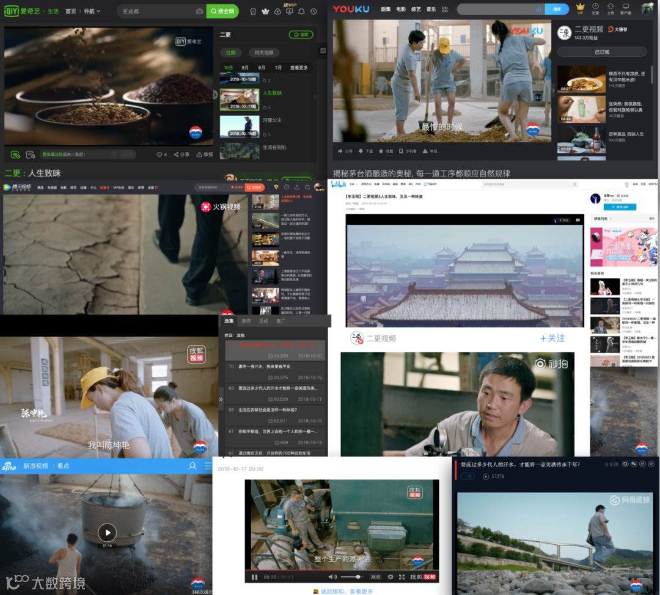Viewport: 660px width, 595px height.
Task: Open iQIYI notifications bell icon
Action: [x=301, y=12]
